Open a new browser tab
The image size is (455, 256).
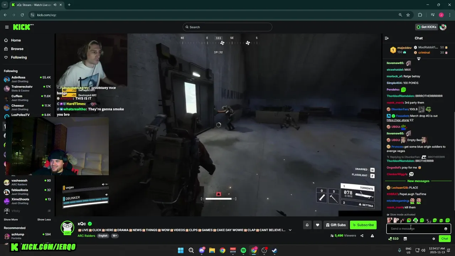tap(69, 5)
